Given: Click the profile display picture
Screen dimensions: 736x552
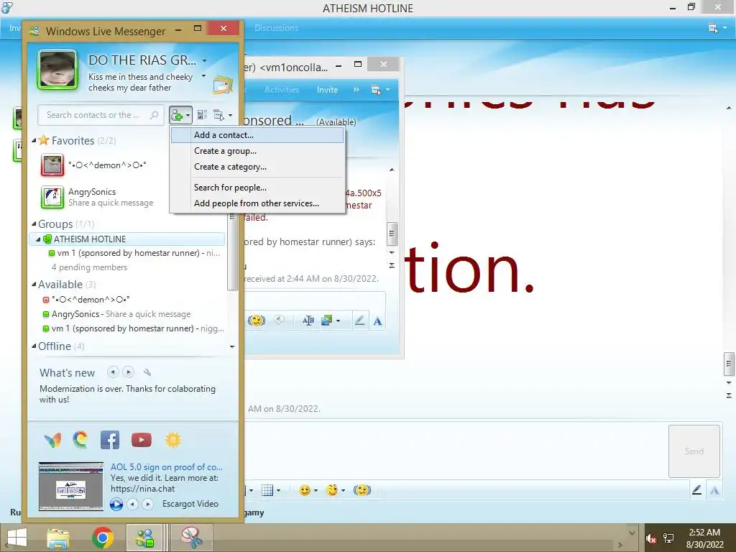Looking at the screenshot, I should point(57,70).
